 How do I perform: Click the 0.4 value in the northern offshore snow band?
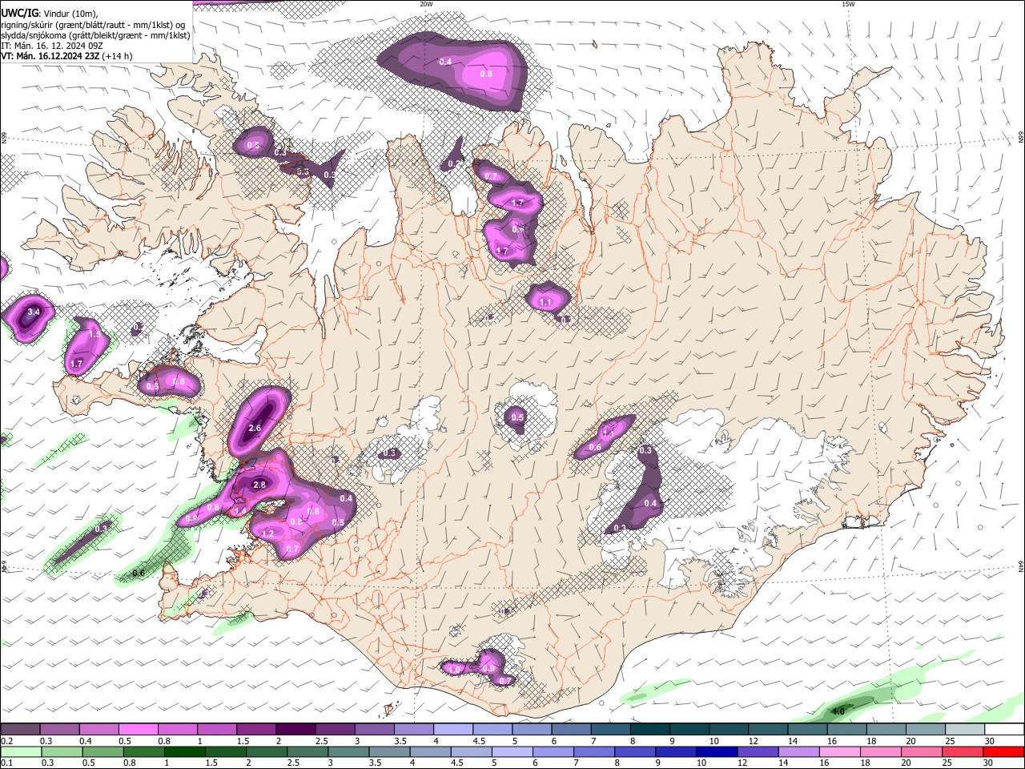click(x=445, y=62)
